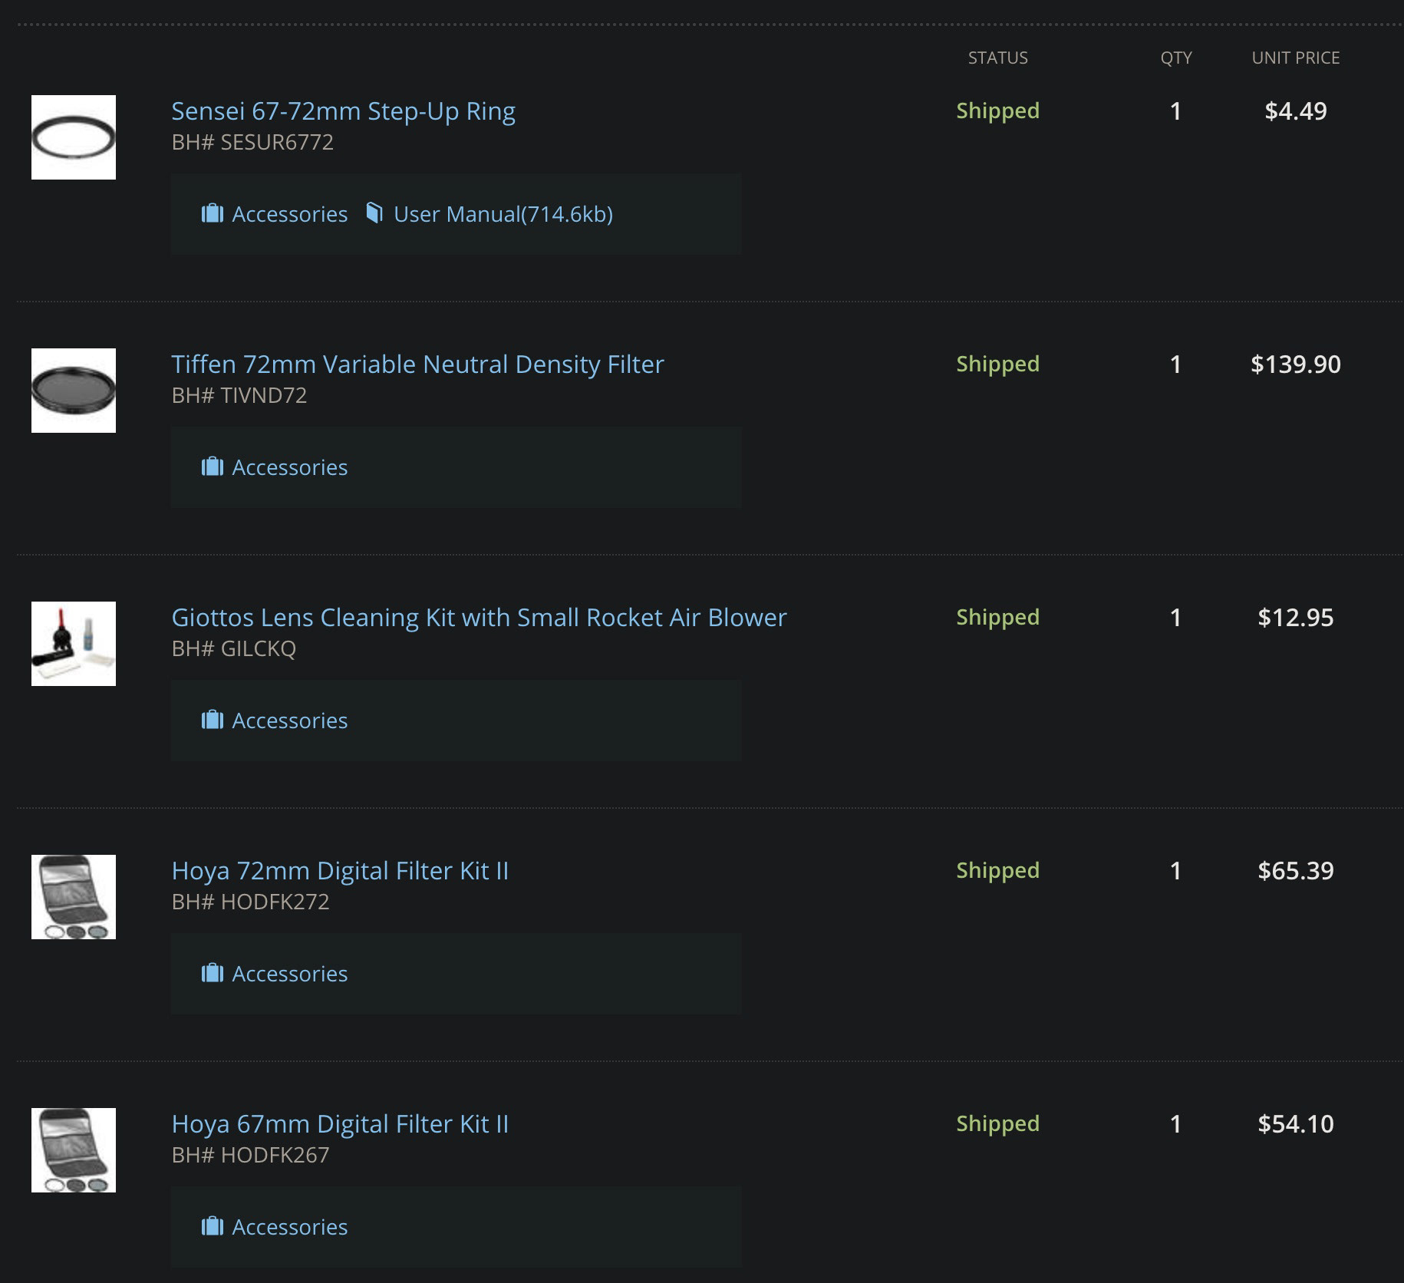This screenshot has height=1283, width=1404.
Task: Click the briefcase icon under Hoya 72mm Filter Kit
Action: [x=212, y=973]
